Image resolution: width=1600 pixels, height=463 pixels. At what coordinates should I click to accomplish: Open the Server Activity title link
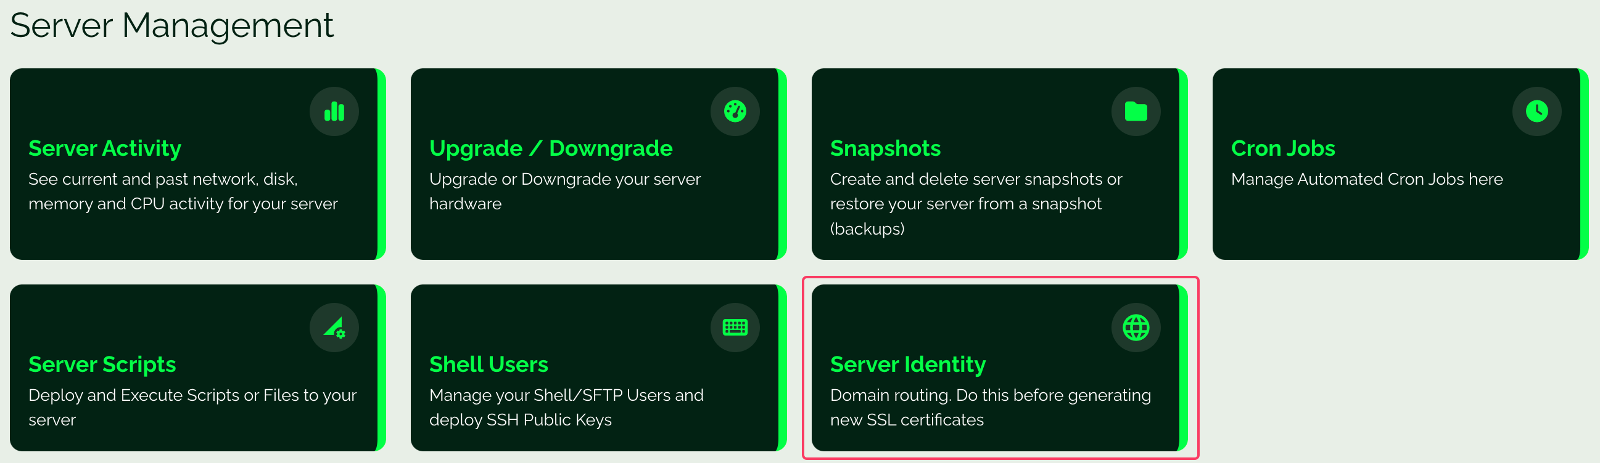click(105, 149)
